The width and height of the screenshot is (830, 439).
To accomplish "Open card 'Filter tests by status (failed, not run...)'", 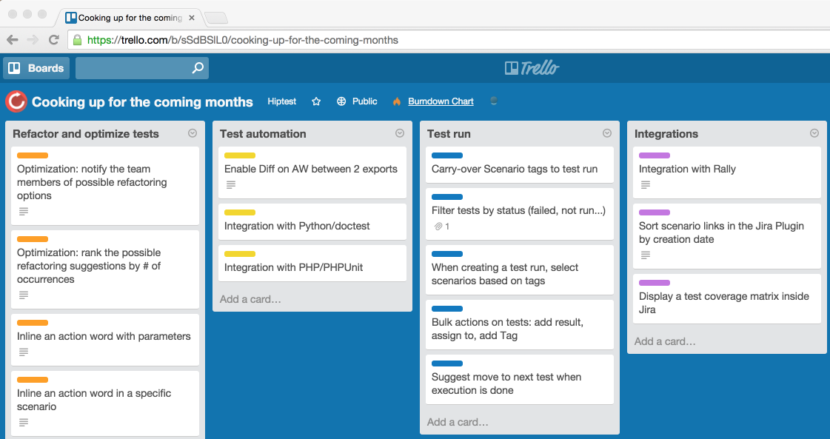I will tap(520, 214).
